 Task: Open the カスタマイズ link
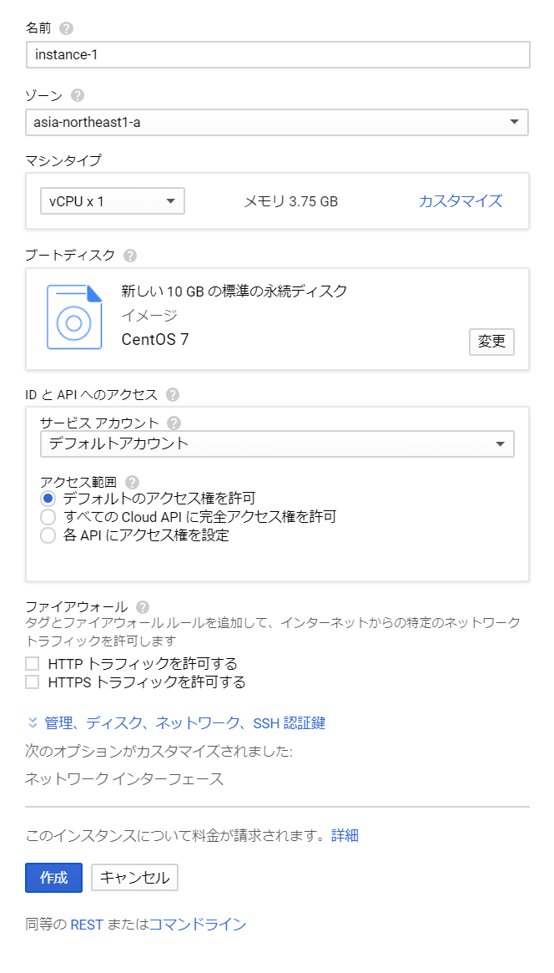(459, 200)
